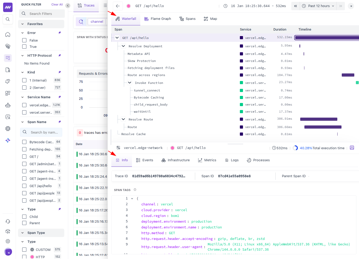Open the Past 12 hours time dropdown
The image size is (359, 259).
(319, 6)
